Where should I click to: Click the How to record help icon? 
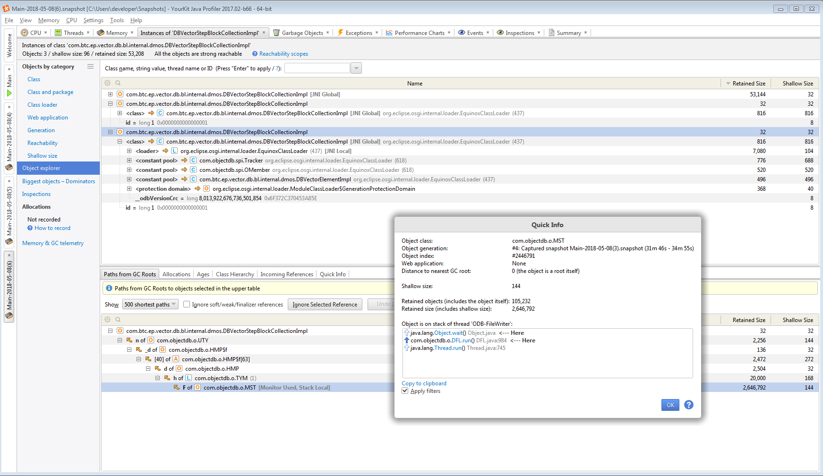[30, 228]
